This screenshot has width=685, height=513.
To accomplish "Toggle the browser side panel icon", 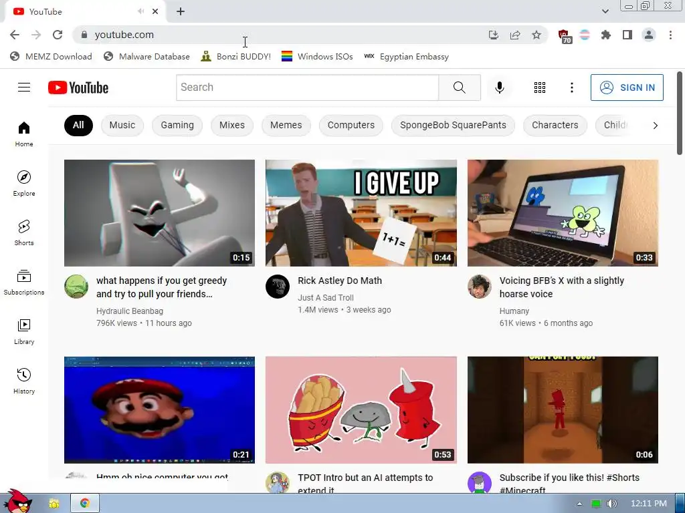I will [x=627, y=35].
